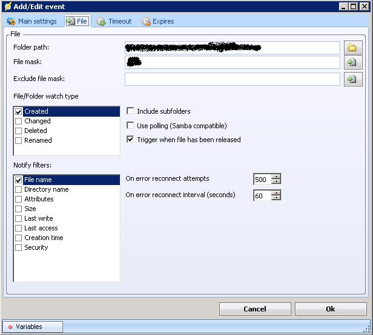The width and height of the screenshot is (373, 335).
Task: Click the File mask variable insert icon
Action: (x=352, y=63)
